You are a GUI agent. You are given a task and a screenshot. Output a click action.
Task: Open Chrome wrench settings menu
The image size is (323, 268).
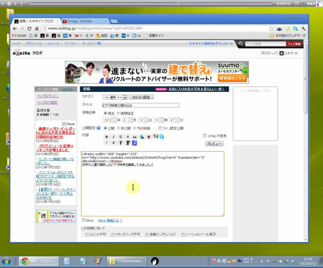tap(304, 28)
